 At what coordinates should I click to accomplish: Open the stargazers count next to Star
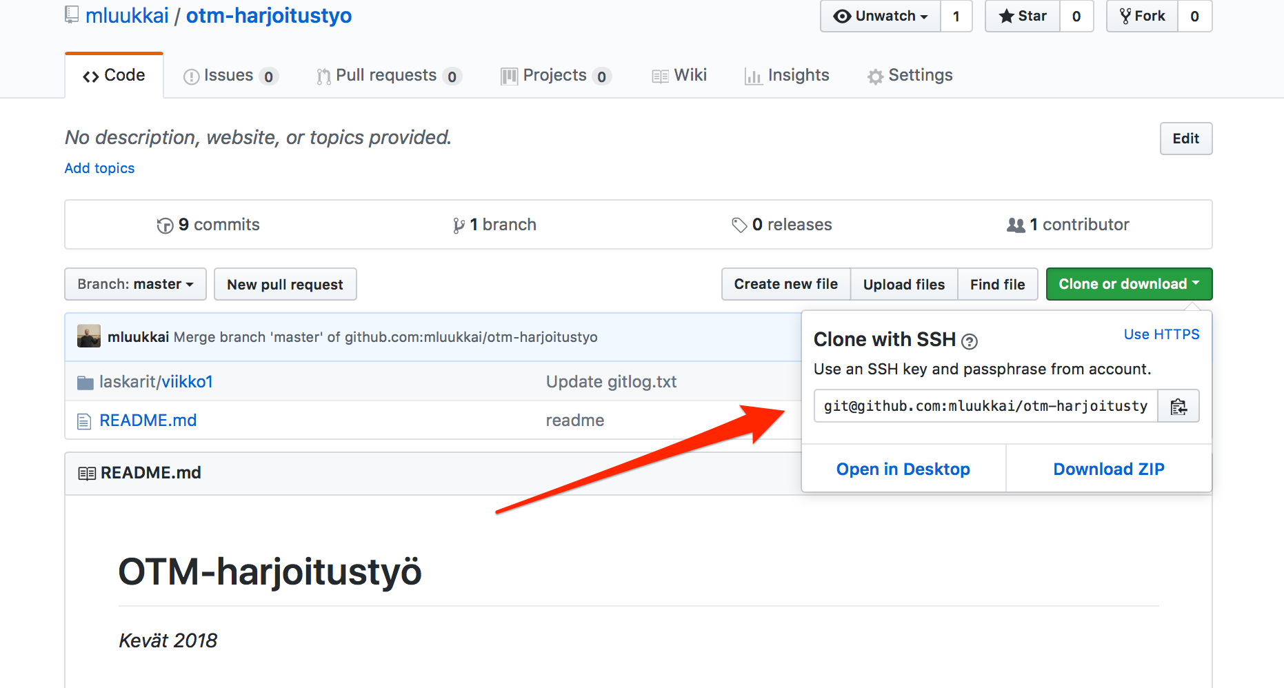click(x=1076, y=16)
